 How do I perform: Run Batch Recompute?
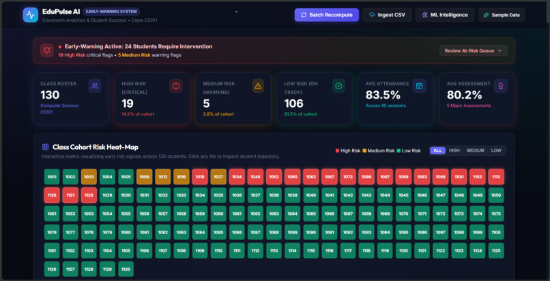coord(327,15)
